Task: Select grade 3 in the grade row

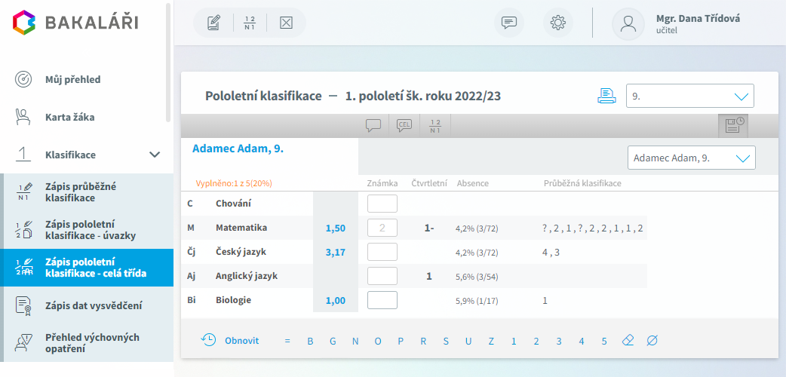Action: point(558,341)
